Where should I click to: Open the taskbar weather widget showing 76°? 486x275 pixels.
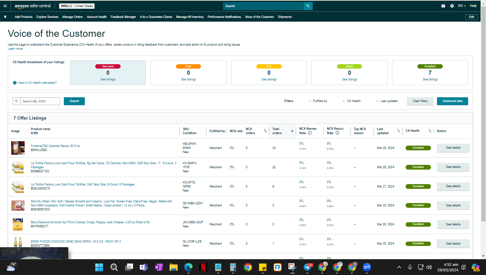pos(11,267)
